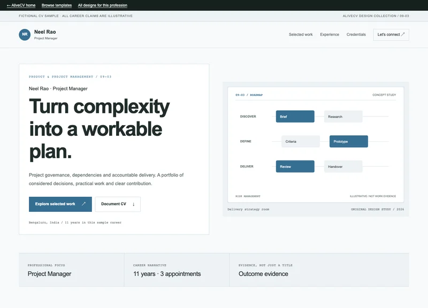Navigate to Experience section
Viewport: 428px width, 308px height.
[330, 35]
